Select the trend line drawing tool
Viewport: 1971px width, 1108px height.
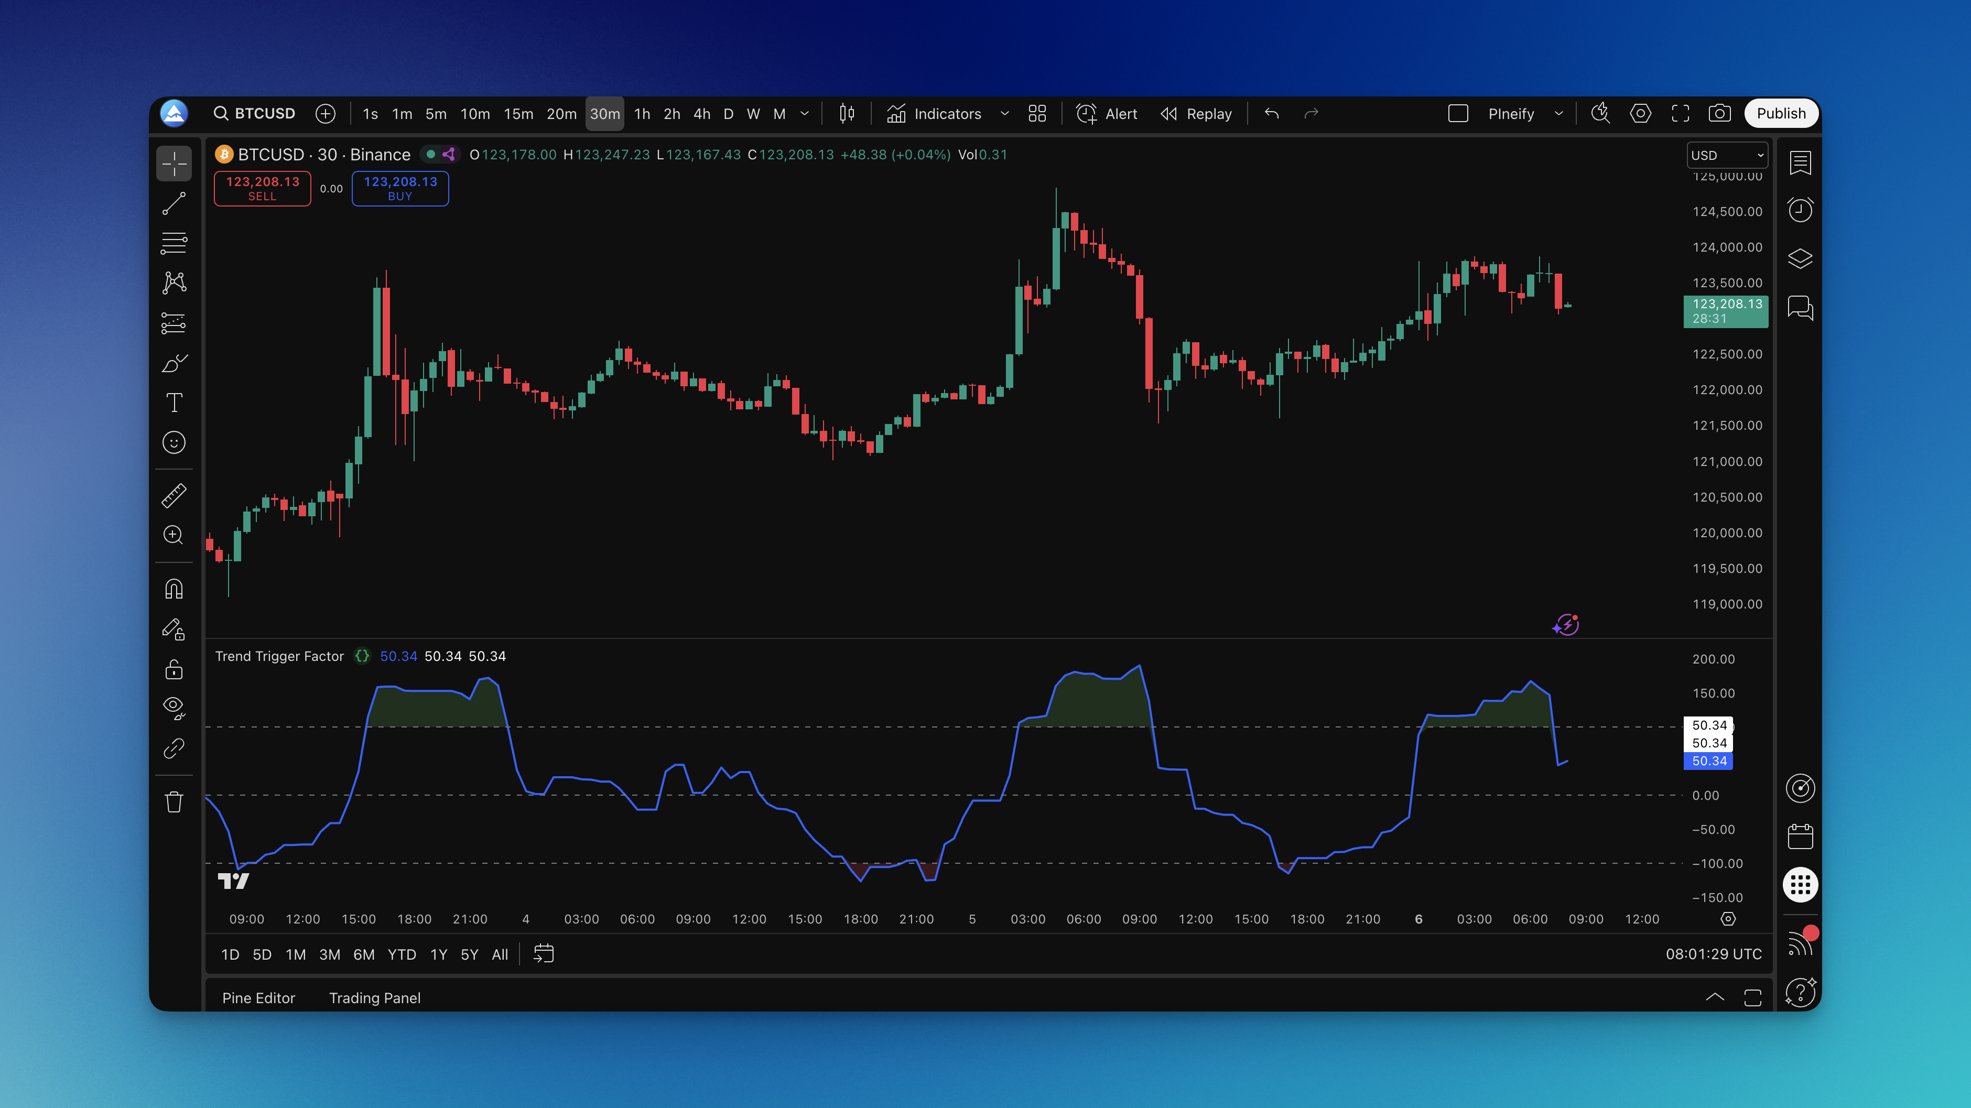click(174, 203)
